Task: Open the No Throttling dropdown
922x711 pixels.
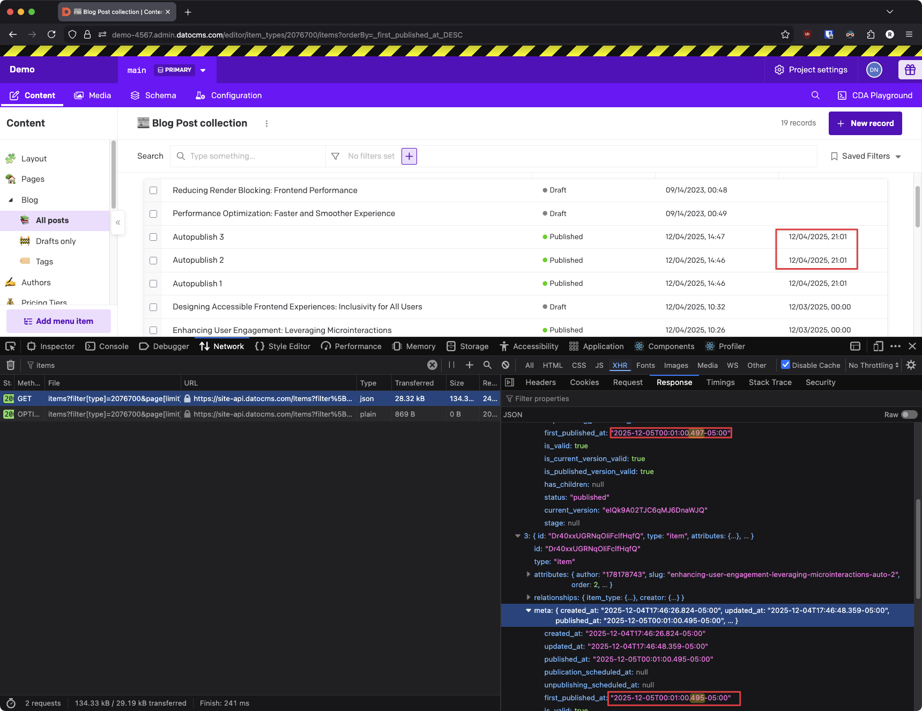Action: click(x=873, y=365)
